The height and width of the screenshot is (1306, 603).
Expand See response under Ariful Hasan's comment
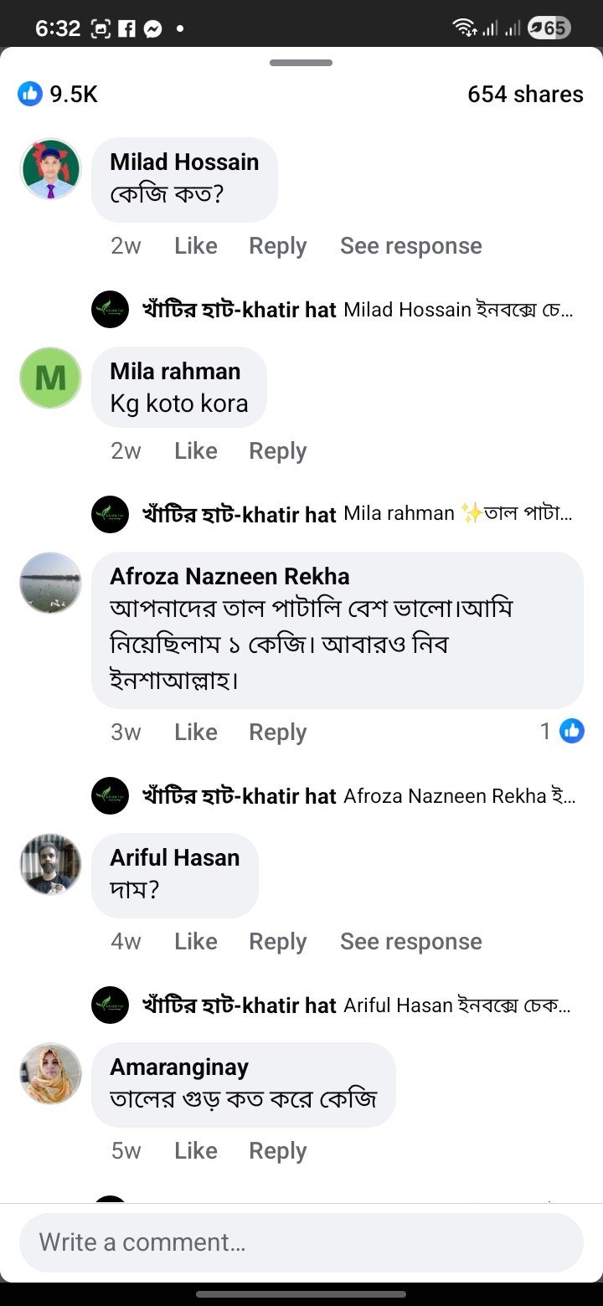(x=410, y=942)
